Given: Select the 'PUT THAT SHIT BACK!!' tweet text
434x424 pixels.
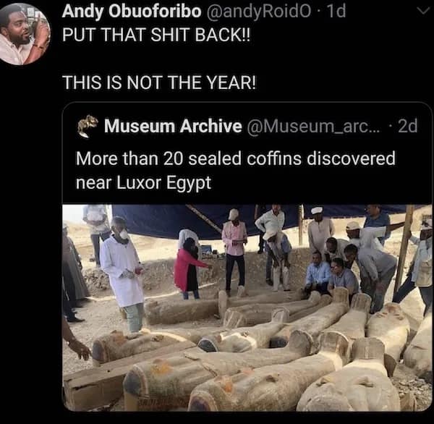Looking at the screenshot, I should (156, 35).
